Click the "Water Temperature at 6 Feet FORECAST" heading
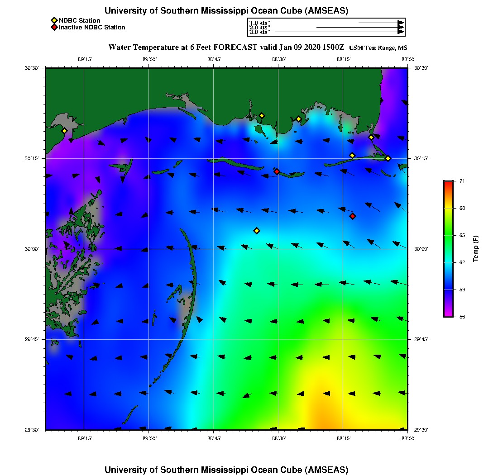 (183, 47)
